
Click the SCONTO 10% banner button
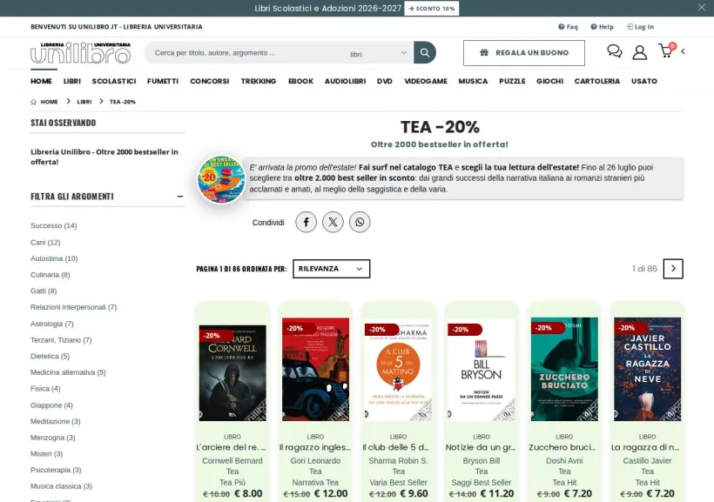[x=431, y=8]
